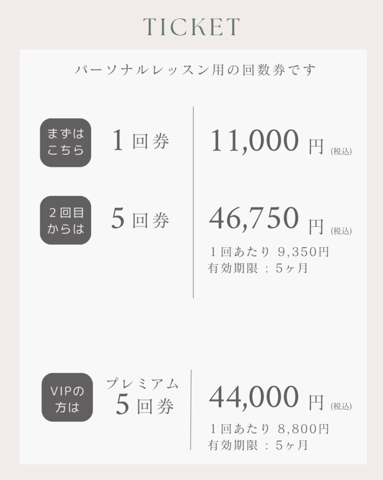This screenshot has width=383, height=480.
Task: Click the 円 symbol after 44,000
Action: coord(316,403)
